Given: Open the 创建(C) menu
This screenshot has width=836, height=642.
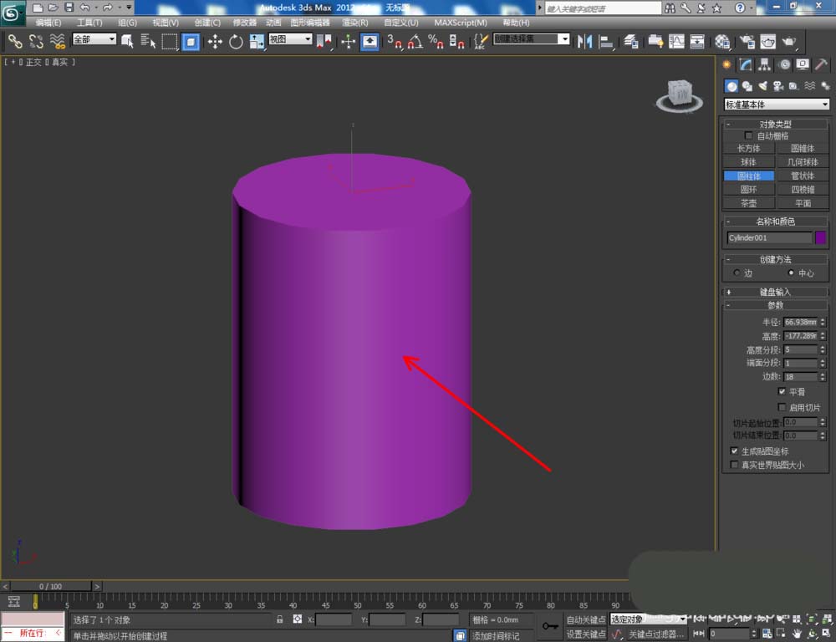Looking at the screenshot, I should 207,23.
